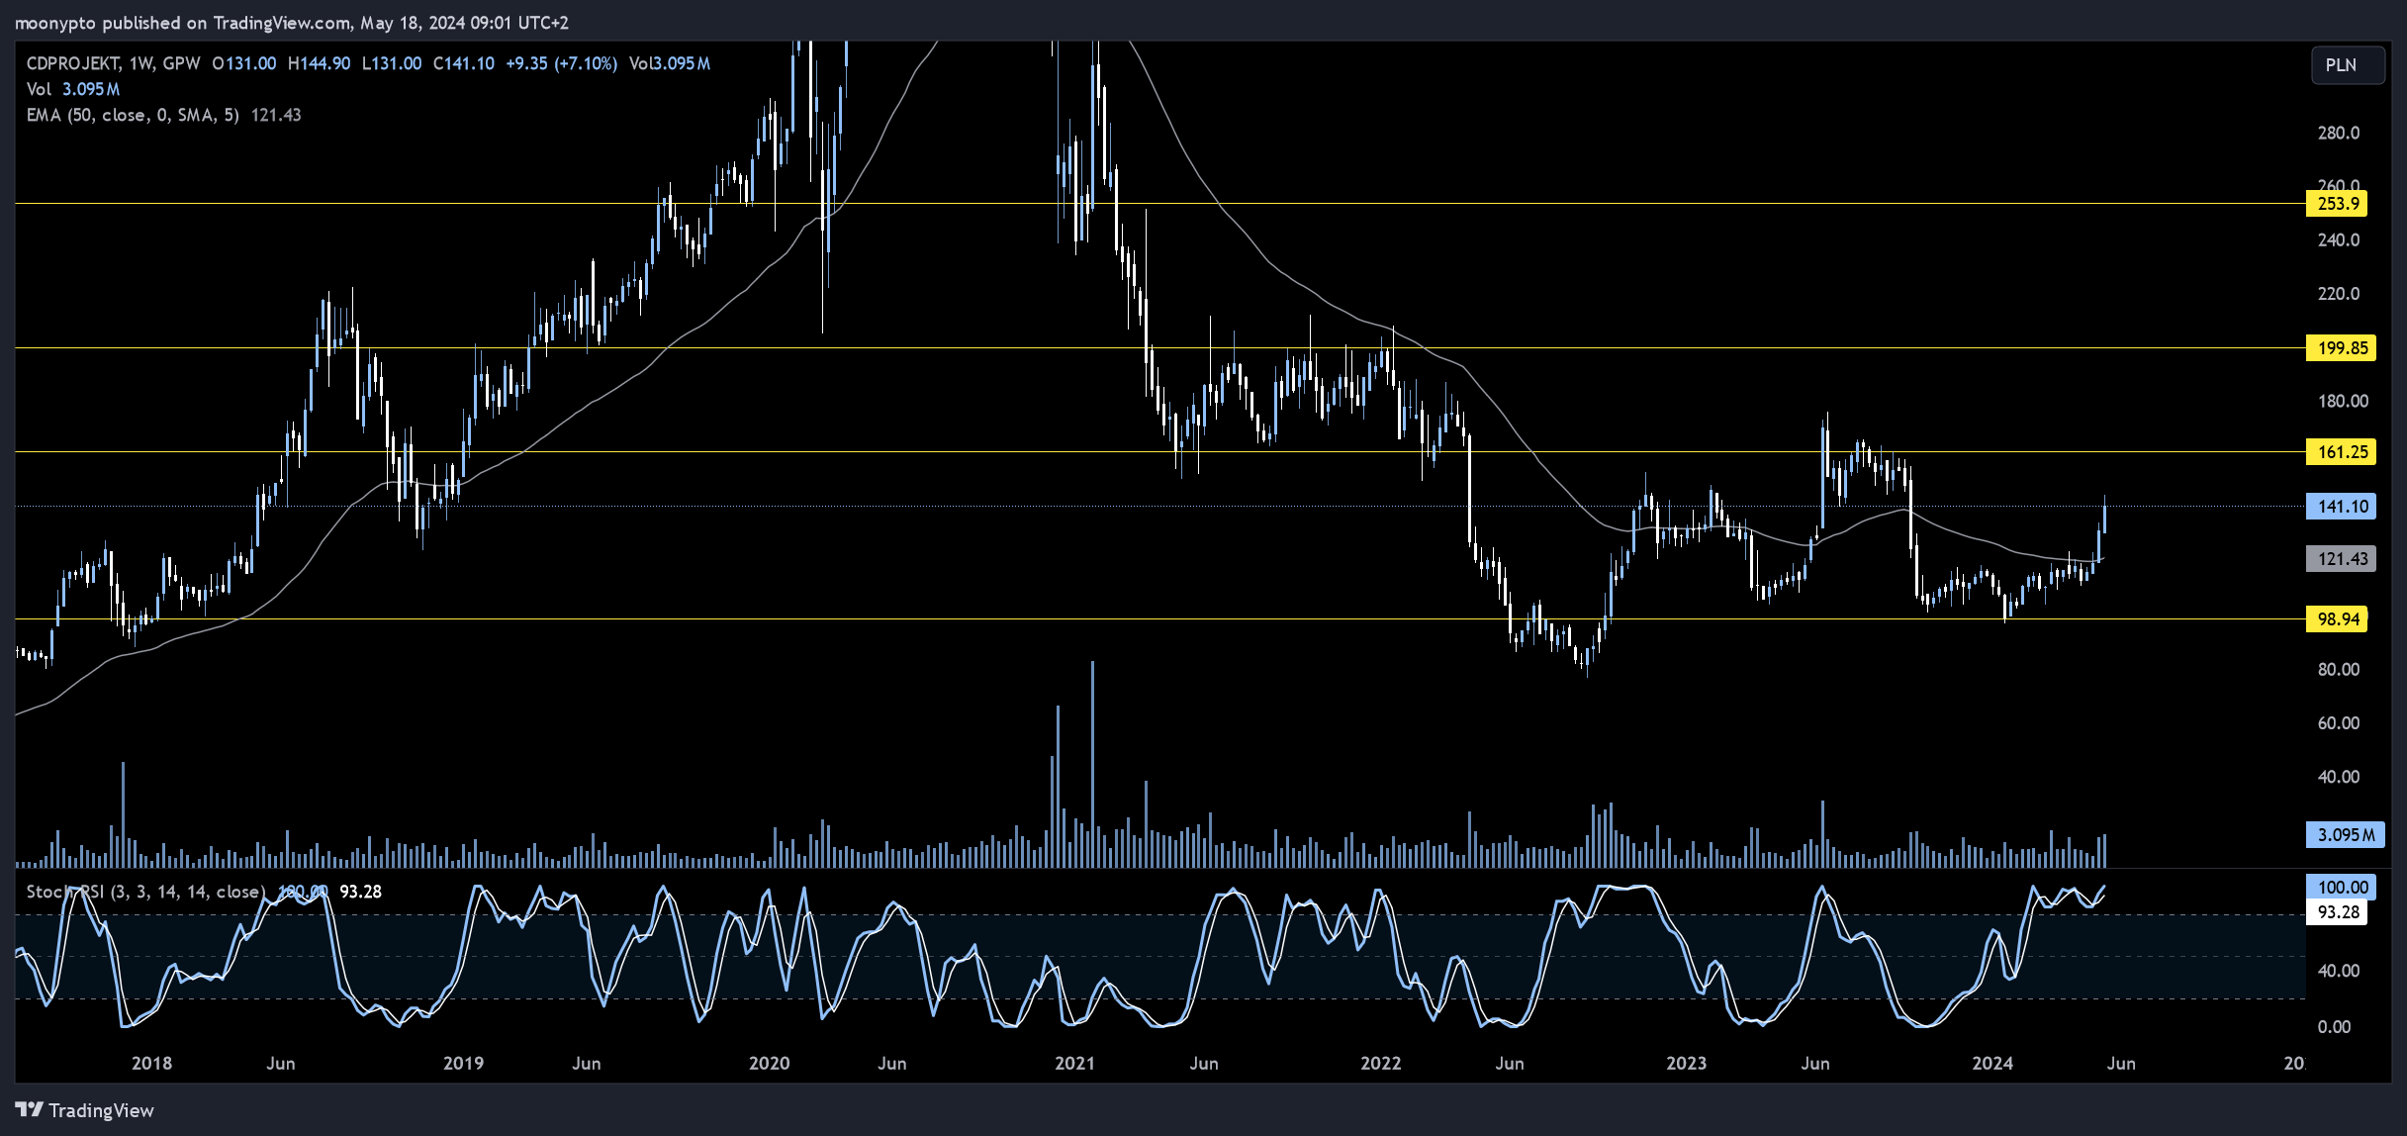The image size is (2407, 1136).
Task: Click the 180.00 price axis label
Action: coord(2343,402)
